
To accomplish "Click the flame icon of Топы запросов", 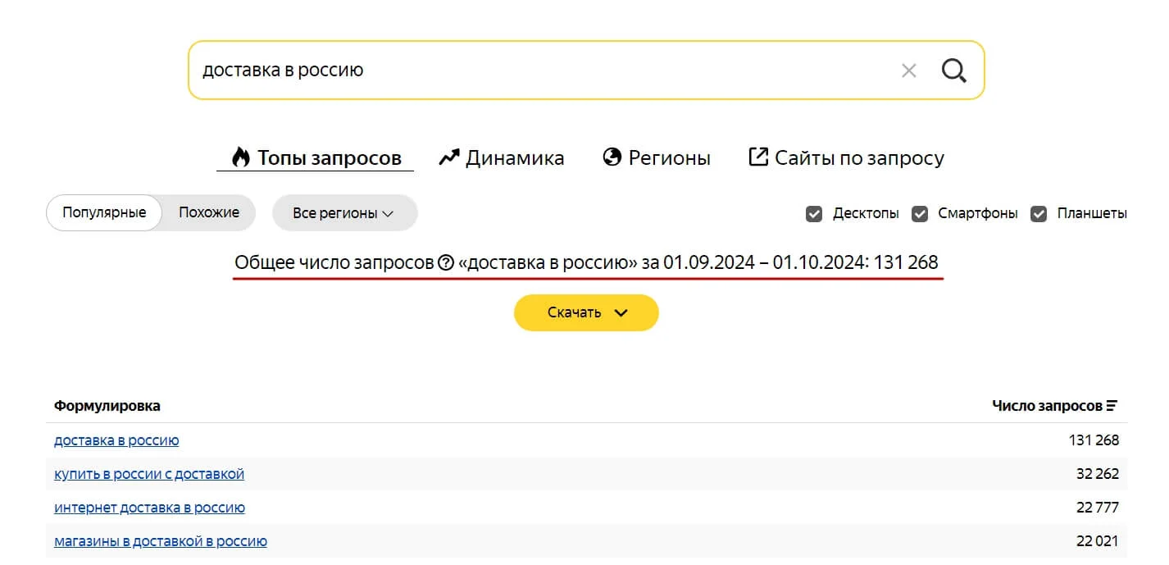I will [240, 157].
